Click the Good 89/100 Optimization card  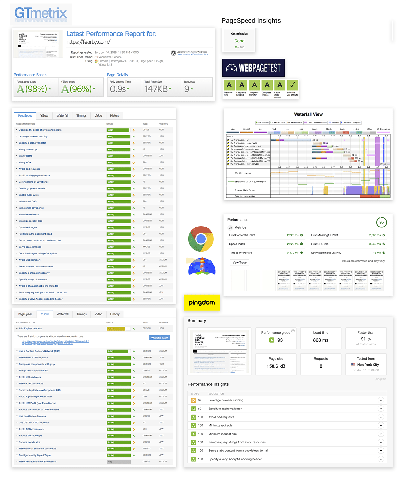coord(239,40)
